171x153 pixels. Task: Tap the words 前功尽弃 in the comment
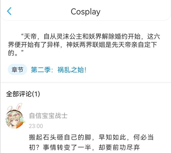pos(126,147)
